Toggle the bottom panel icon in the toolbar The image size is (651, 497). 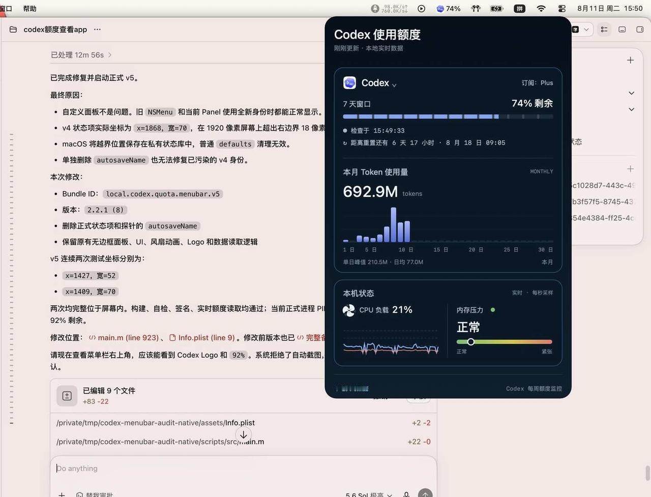[622, 30]
